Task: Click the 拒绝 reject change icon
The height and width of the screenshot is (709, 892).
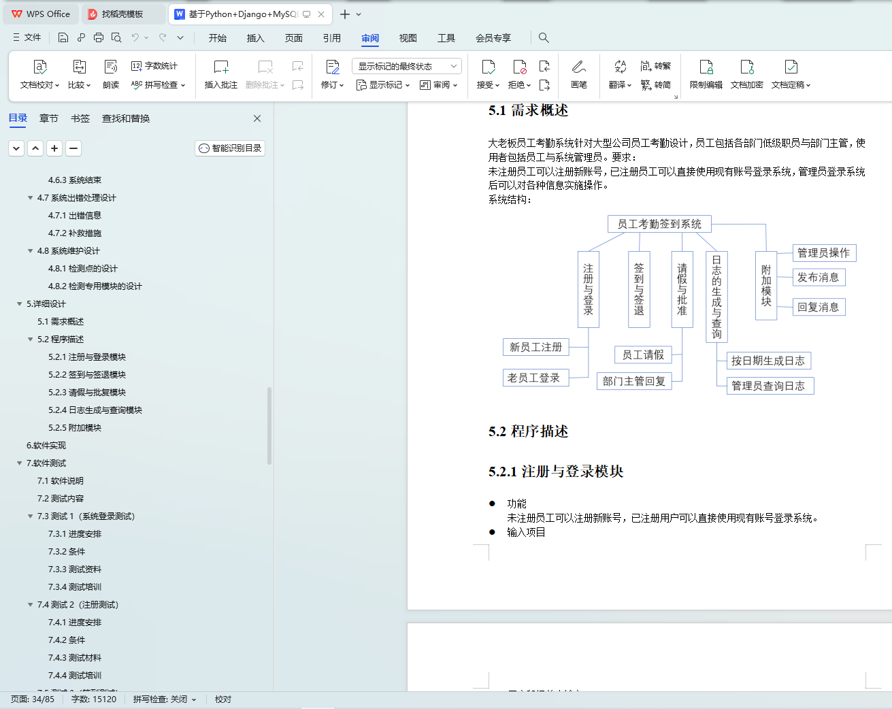Action: tap(520, 67)
